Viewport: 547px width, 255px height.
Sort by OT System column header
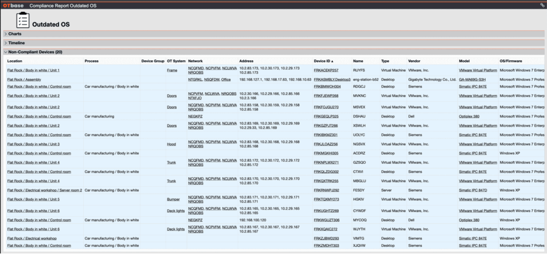[x=176, y=61]
